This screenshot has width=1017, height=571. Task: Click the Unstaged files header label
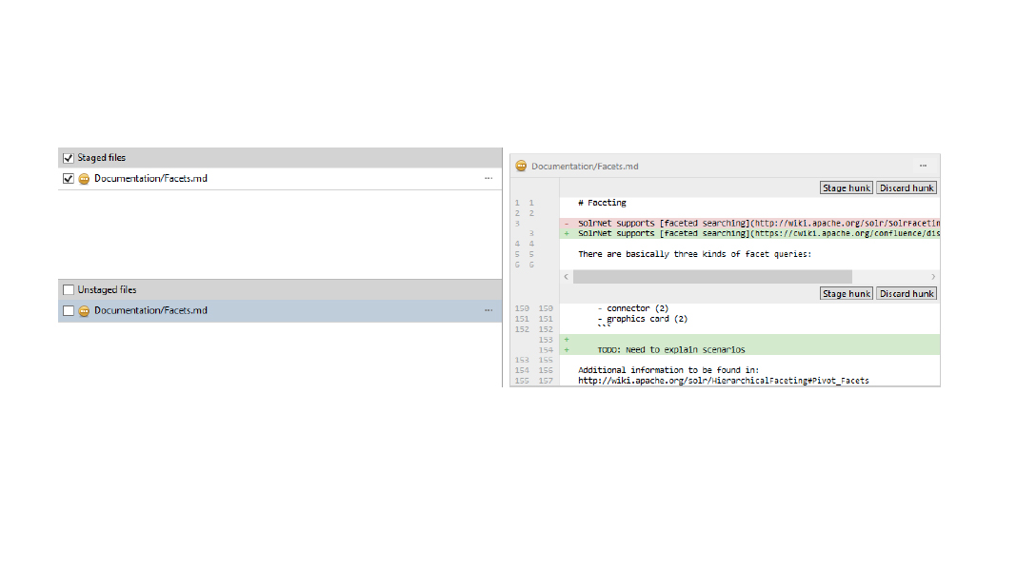pos(107,289)
